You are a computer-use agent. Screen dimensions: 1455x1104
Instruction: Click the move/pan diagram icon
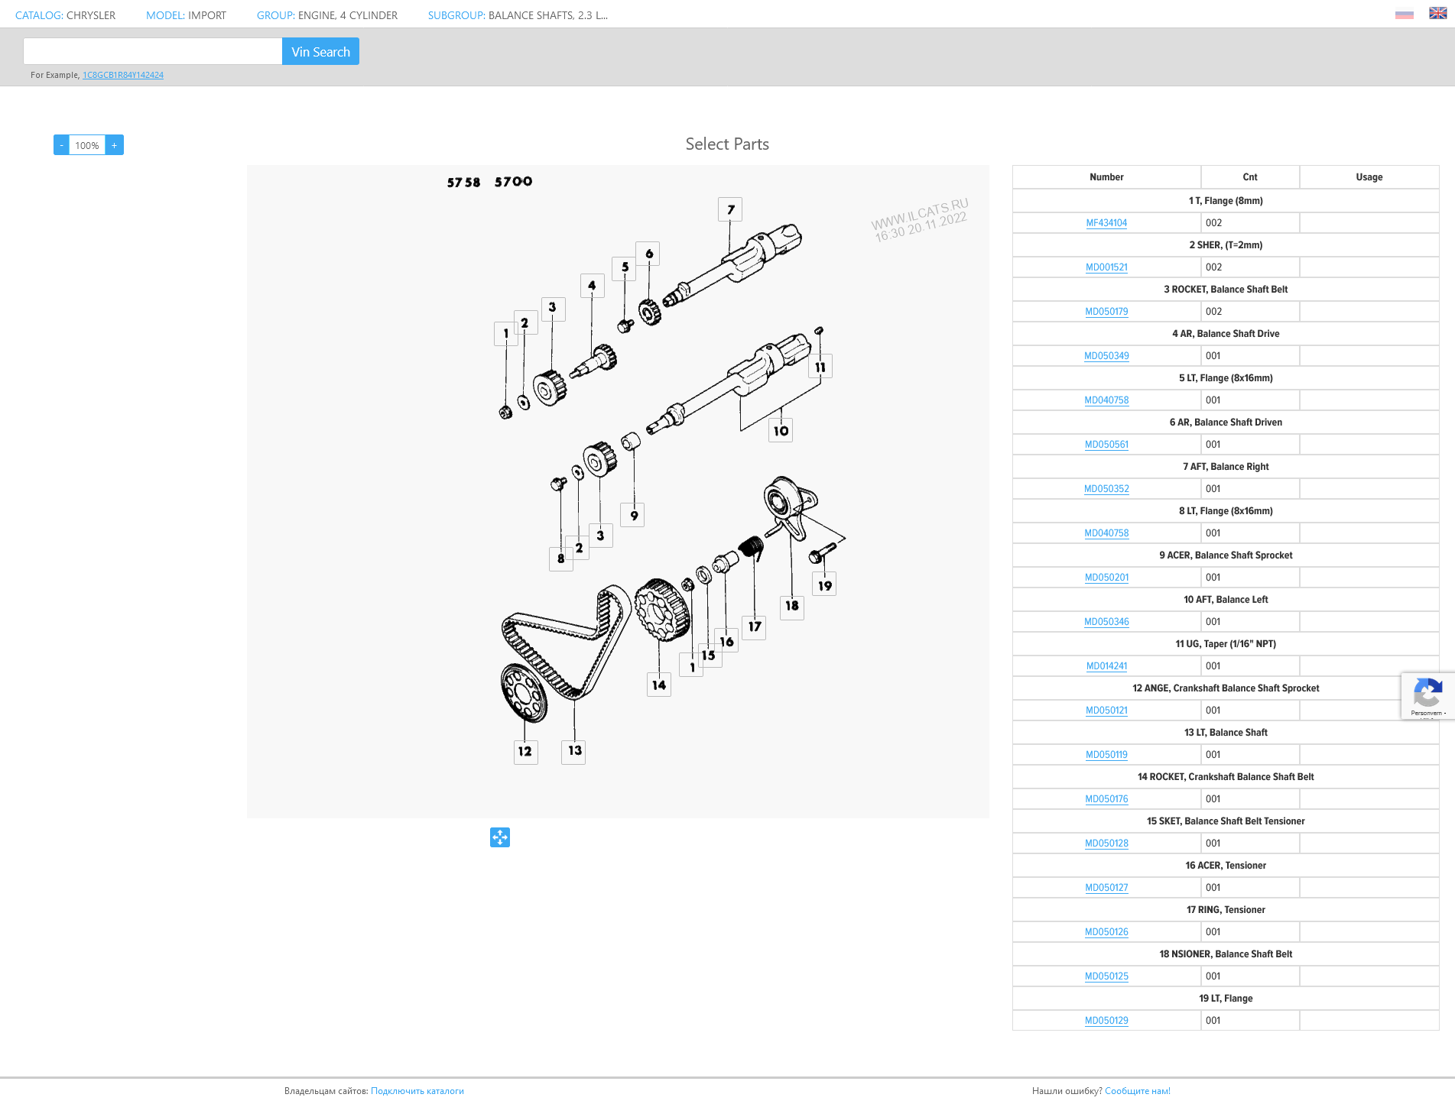click(500, 837)
